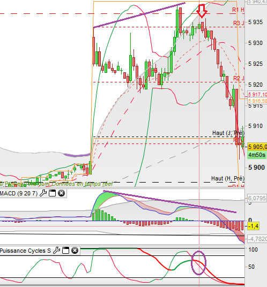Click the R1 H resistance label
The image size is (267, 287).
[x=238, y=10]
